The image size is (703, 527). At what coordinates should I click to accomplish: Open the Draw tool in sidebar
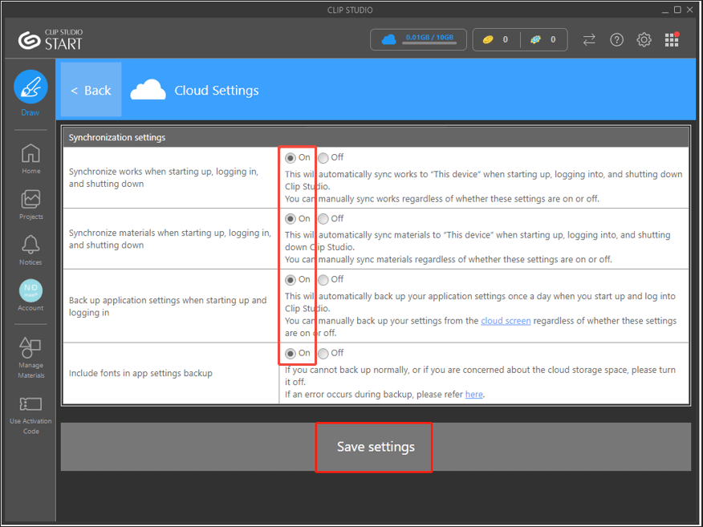tap(30, 87)
